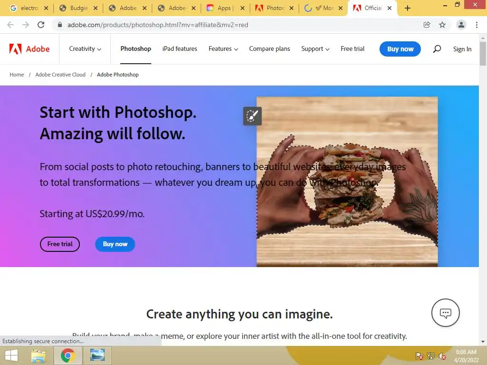This screenshot has height=365, width=487.
Task: Open Chrome three-dot menu
Action: coord(477,25)
